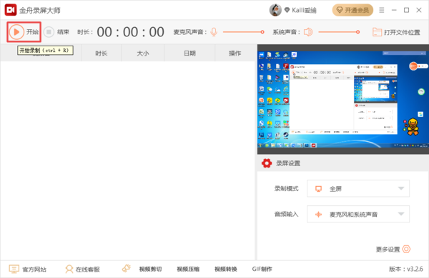Adjust the system sound slider handle
Viewport: 429px width, 278px height.
coord(357,32)
